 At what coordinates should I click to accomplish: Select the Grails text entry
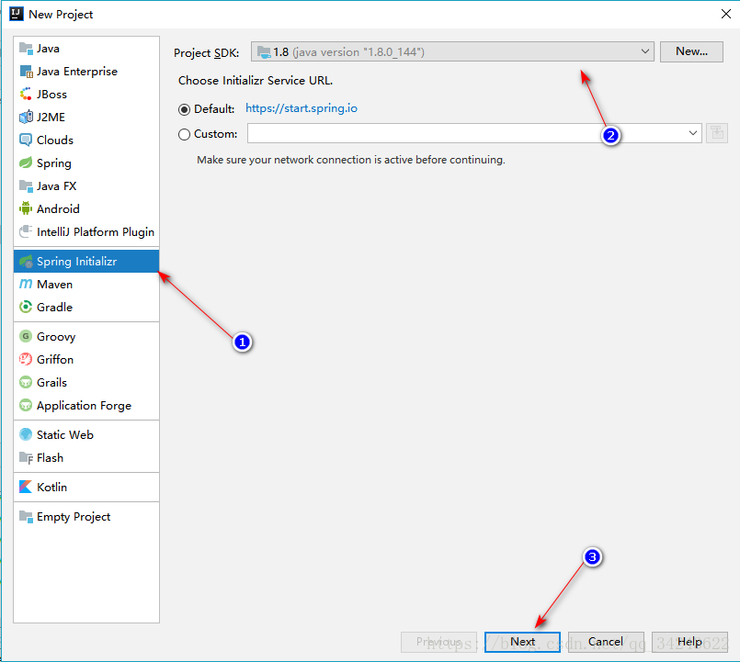[x=51, y=382]
